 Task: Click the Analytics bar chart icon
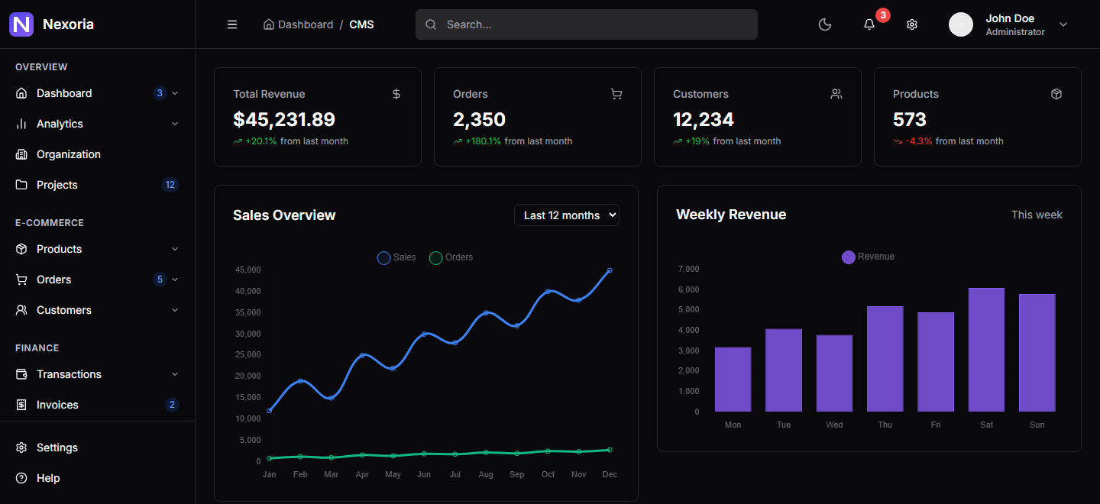coord(21,124)
